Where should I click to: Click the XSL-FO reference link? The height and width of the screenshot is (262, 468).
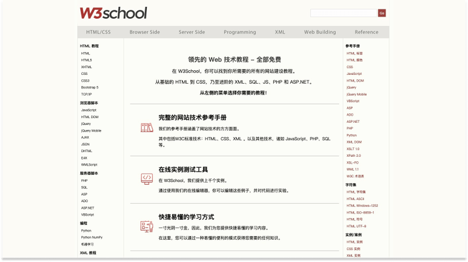tap(353, 163)
